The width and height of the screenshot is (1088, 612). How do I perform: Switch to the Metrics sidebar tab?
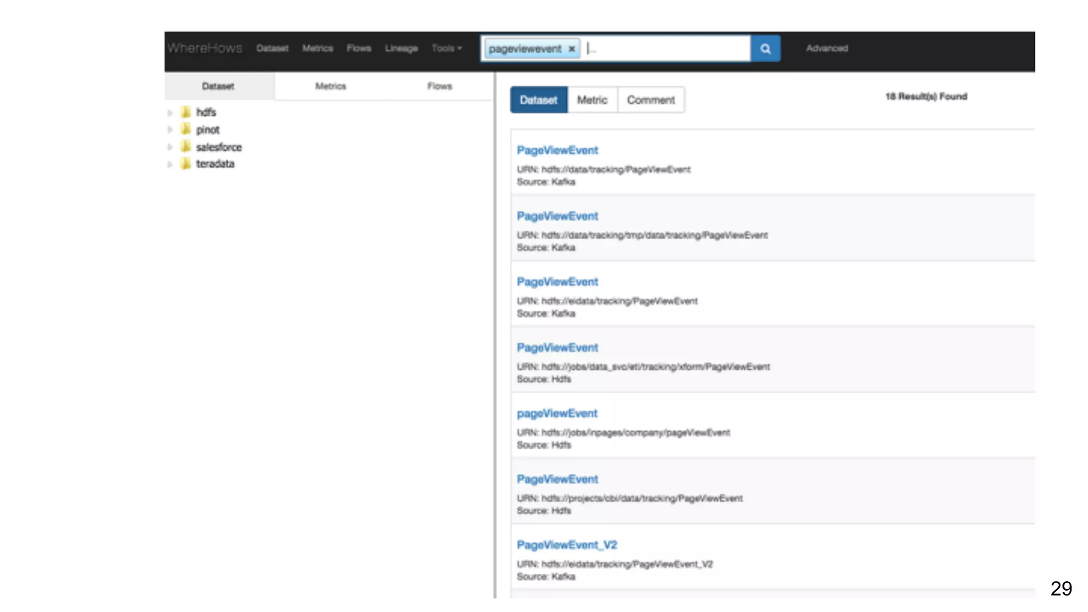(x=330, y=86)
